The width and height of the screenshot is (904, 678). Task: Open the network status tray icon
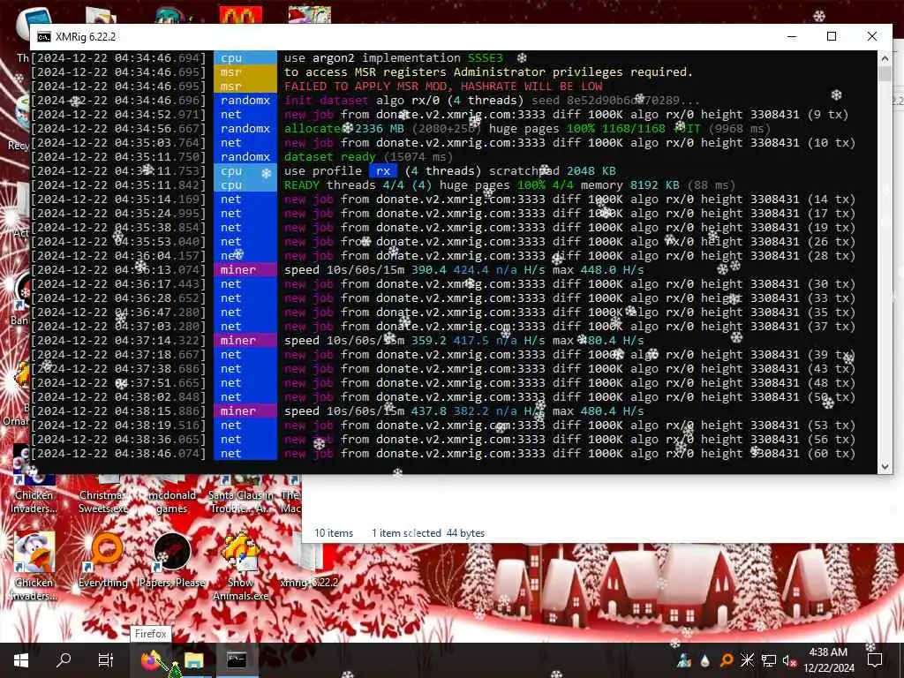(x=769, y=660)
